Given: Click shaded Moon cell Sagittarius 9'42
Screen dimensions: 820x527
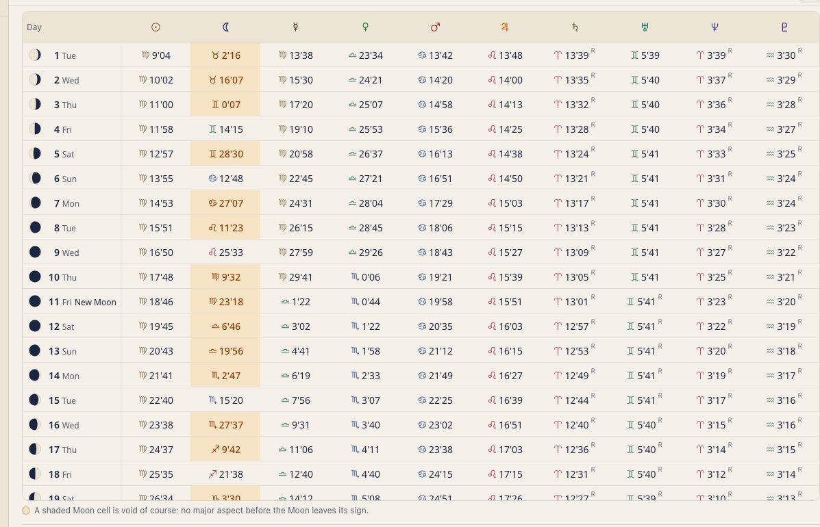Looking at the screenshot, I should pyautogui.click(x=225, y=449).
